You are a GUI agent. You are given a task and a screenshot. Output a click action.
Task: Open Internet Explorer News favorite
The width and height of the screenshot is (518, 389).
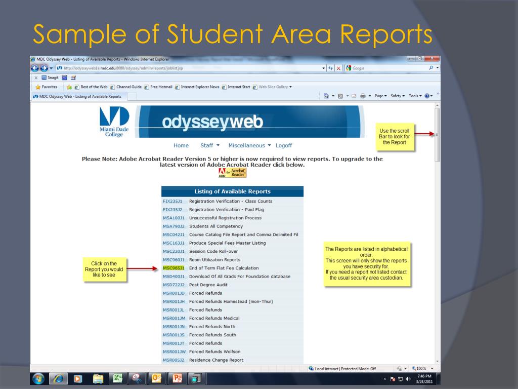pyautogui.click(x=197, y=87)
